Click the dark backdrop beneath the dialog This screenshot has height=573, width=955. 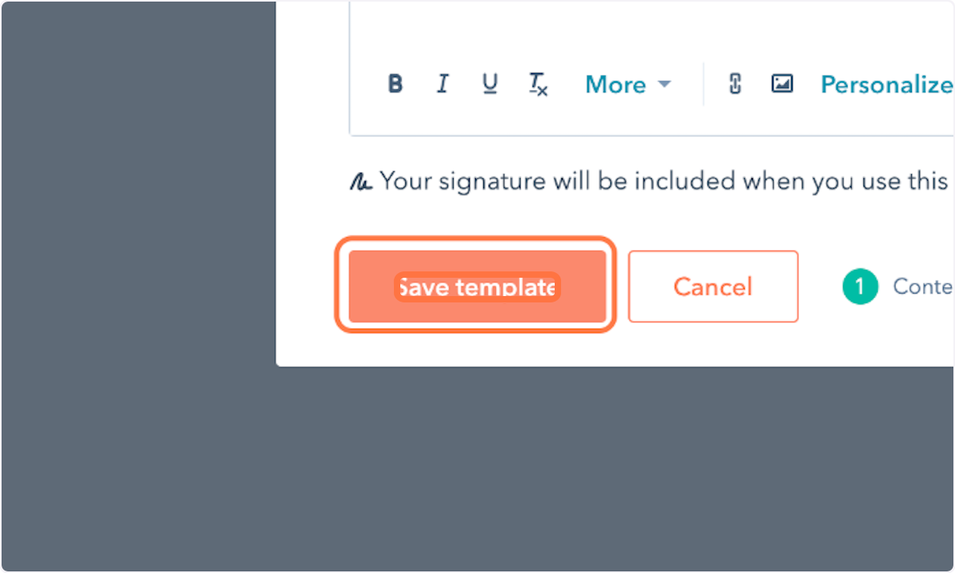[614, 470]
